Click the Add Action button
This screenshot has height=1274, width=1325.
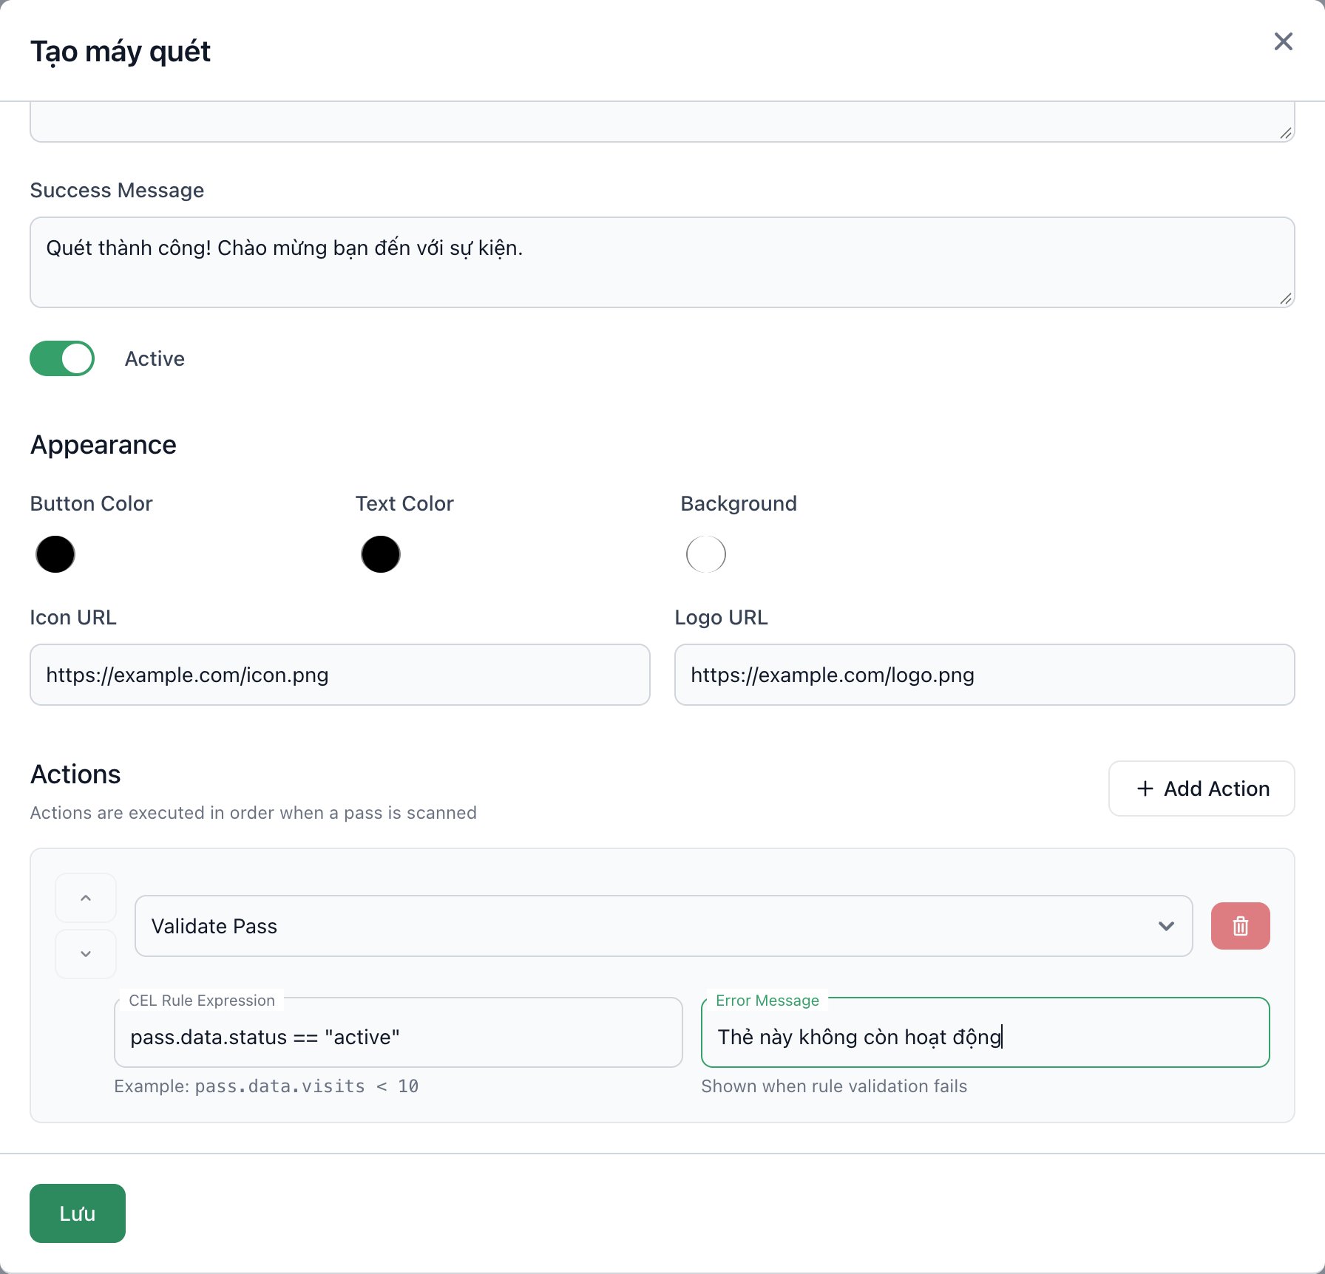1202,788
